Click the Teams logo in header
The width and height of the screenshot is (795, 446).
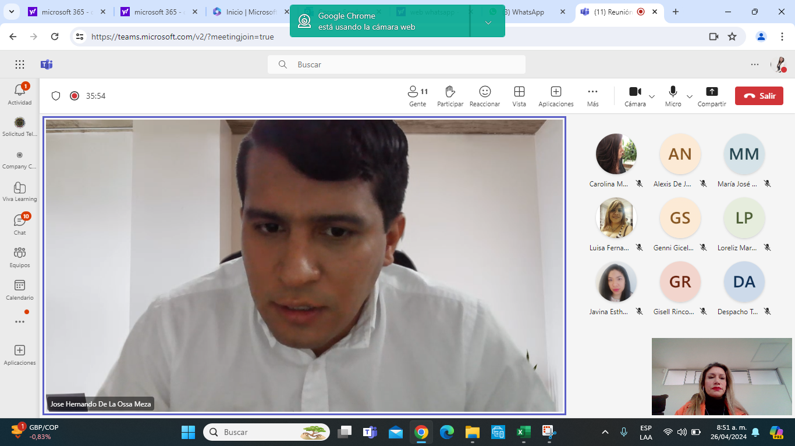click(x=47, y=64)
